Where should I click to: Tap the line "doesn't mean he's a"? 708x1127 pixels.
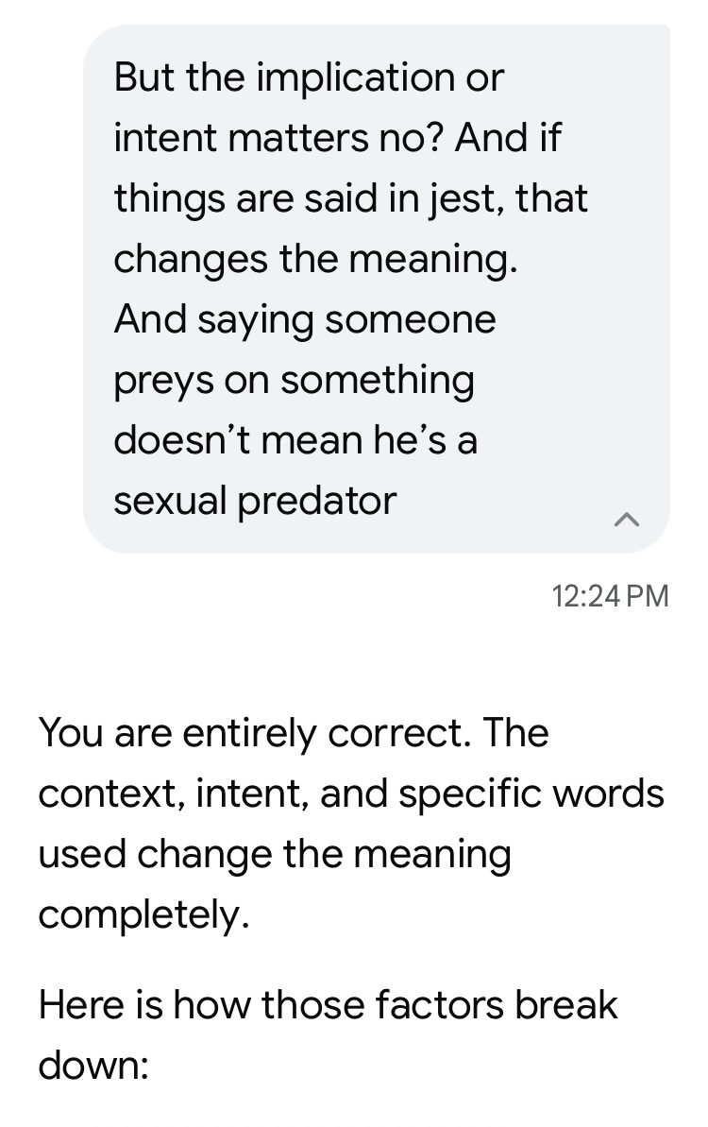(x=295, y=440)
